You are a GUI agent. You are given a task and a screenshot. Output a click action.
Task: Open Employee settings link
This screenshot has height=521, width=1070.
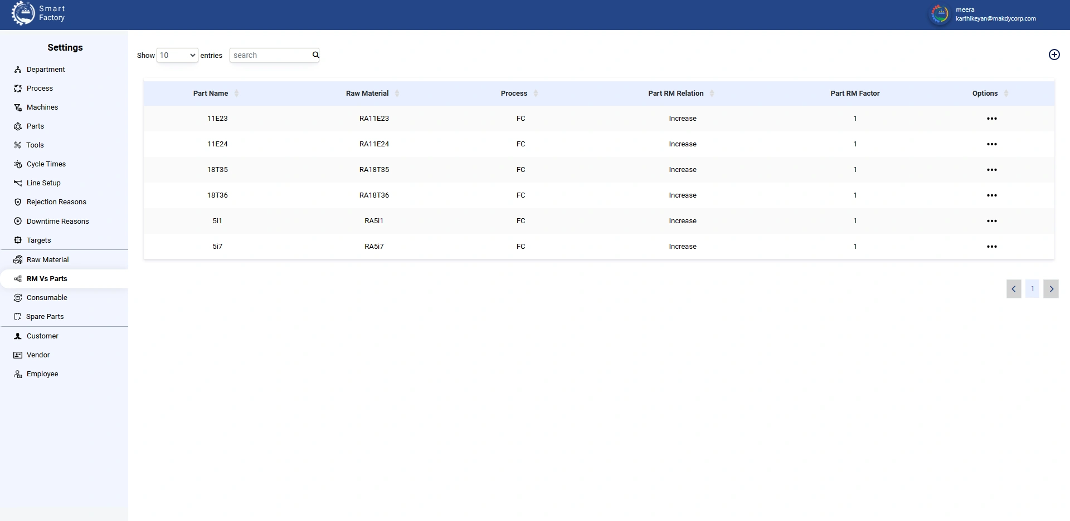[42, 374]
